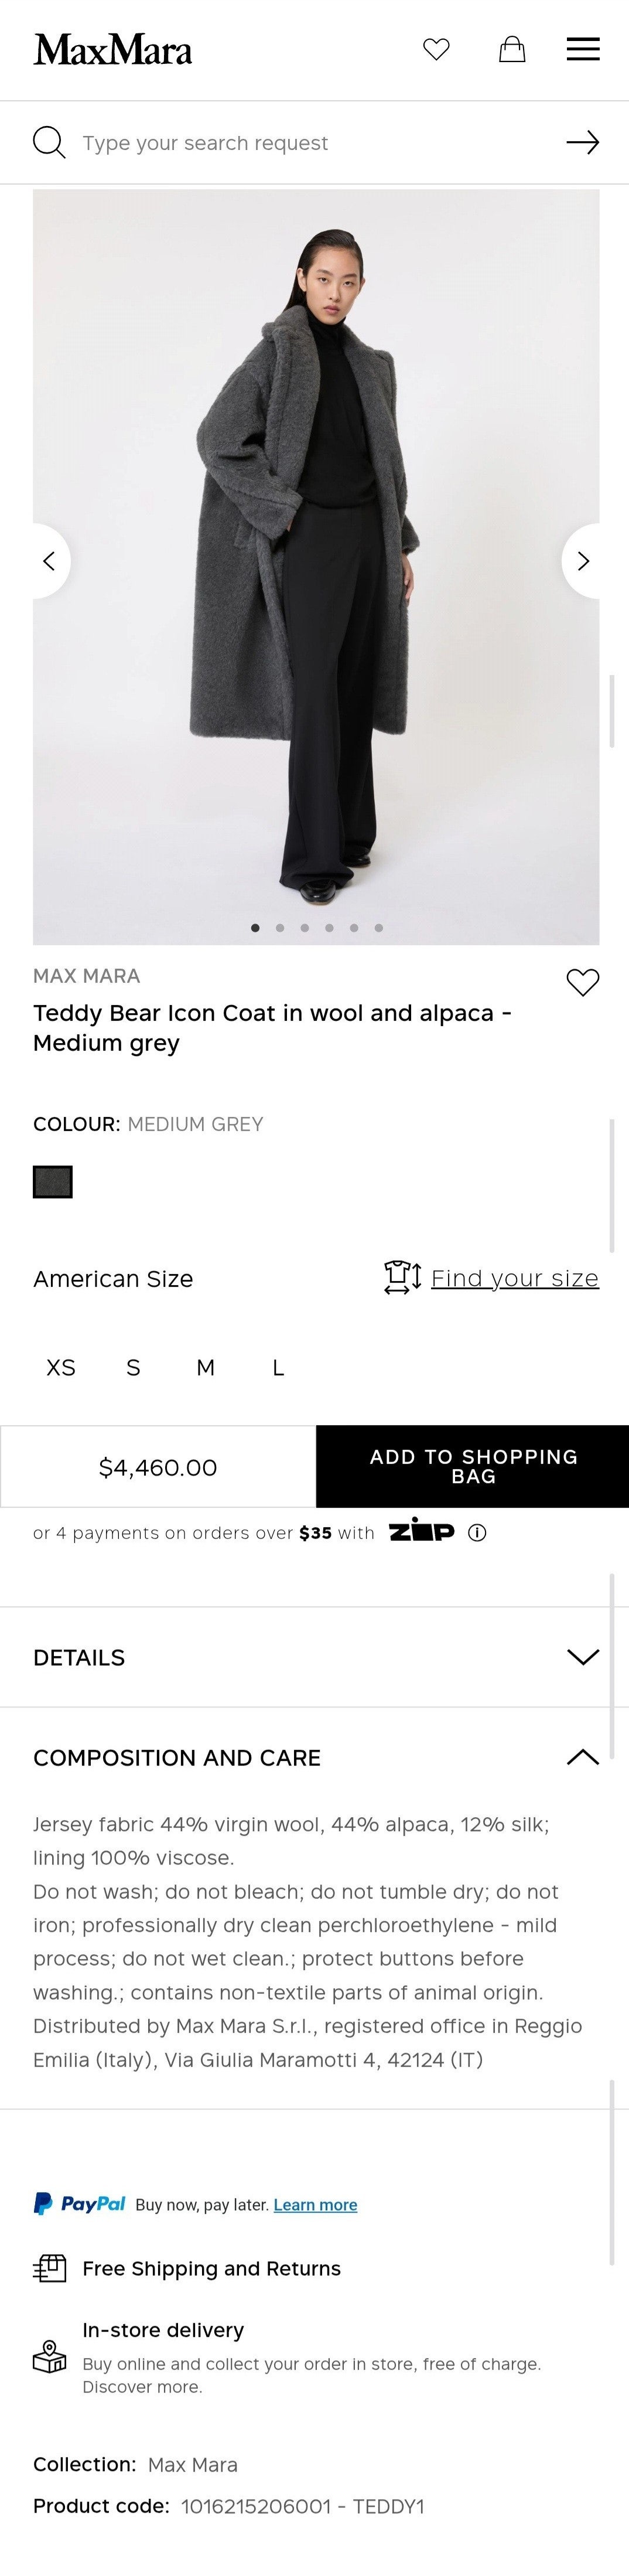Viewport: 629px width, 2576px height.
Task: Select size M
Action: tap(205, 1367)
